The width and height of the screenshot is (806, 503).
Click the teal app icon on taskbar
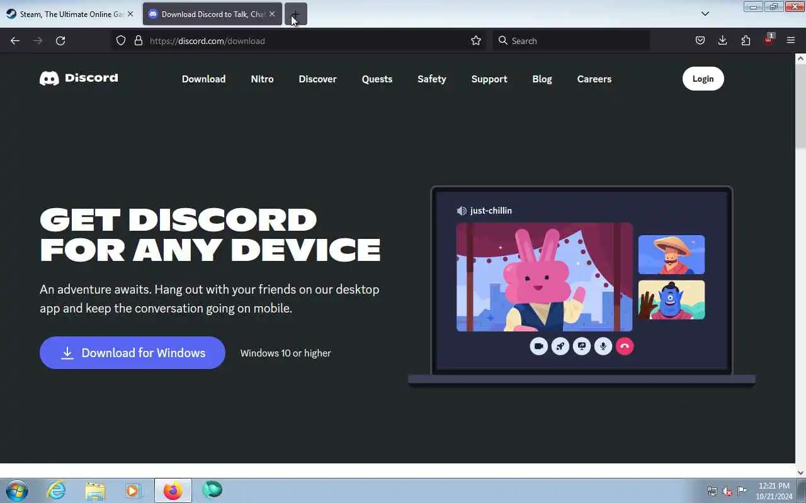point(212,490)
